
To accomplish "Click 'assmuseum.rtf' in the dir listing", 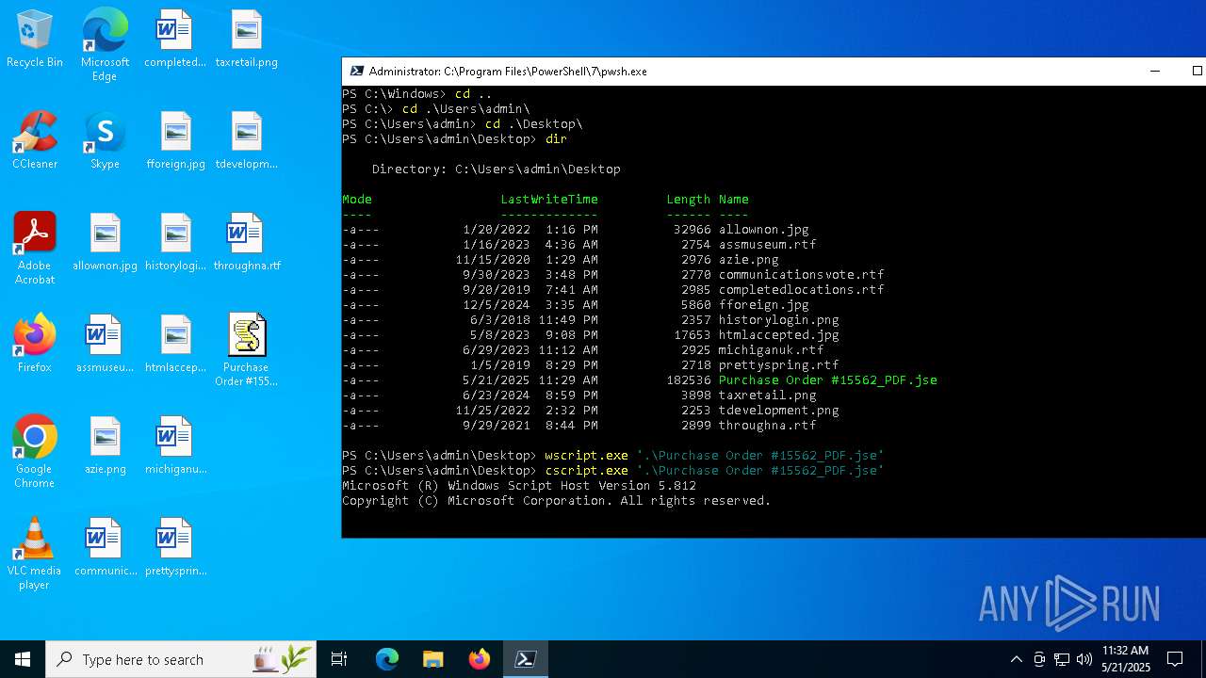I will tap(767, 245).
